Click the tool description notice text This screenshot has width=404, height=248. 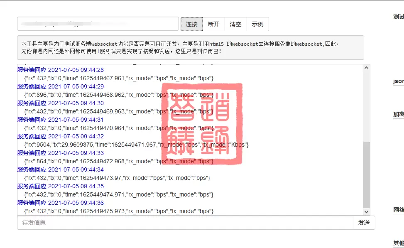pyautogui.click(x=180, y=48)
